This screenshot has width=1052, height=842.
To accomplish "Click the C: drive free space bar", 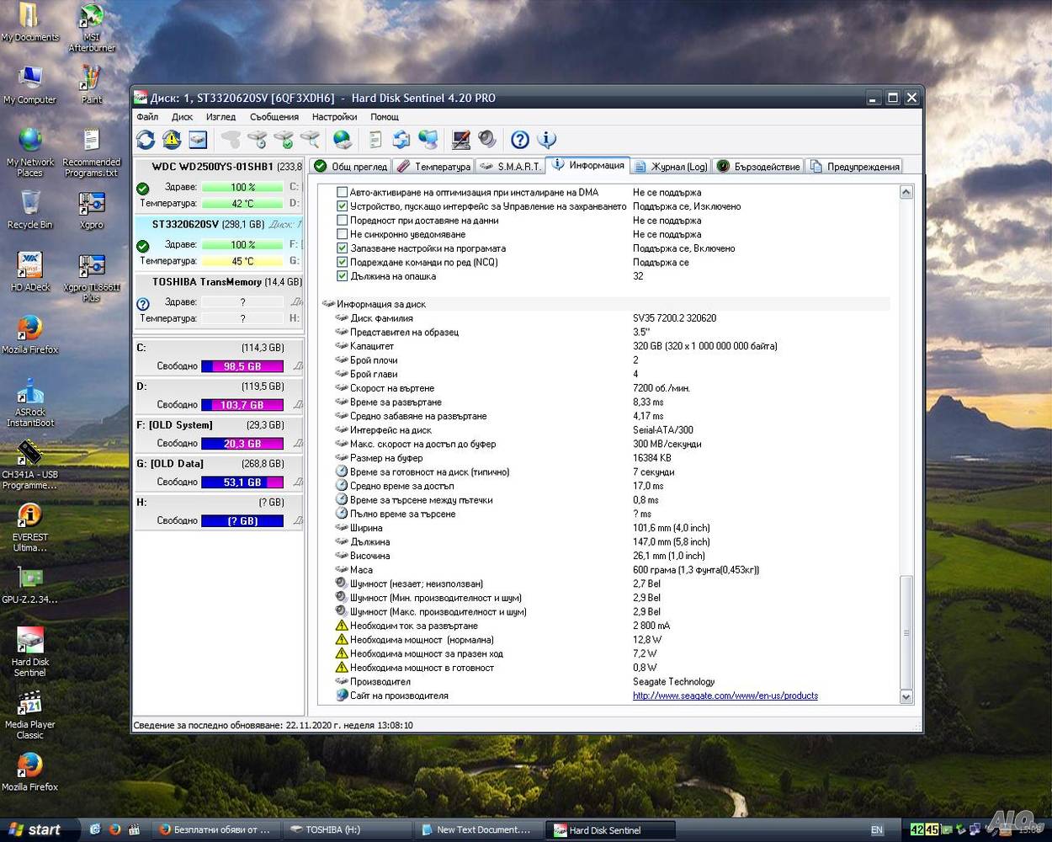I will point(242,366).
